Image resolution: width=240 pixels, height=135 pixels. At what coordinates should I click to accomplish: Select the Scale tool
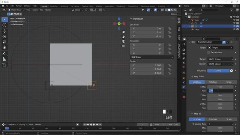point(4,42)
